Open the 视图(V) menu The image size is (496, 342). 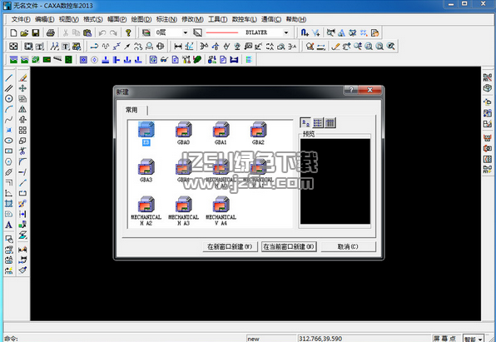click(x=68, y=19)
